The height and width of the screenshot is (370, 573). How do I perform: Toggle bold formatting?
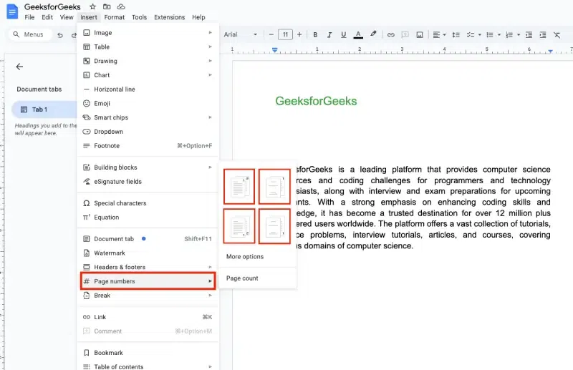(315, 34)
